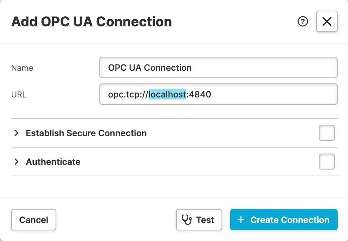Tick the Authenticate checkbox
The height and width of the screenshot is (241, 348).
point(327,162)
